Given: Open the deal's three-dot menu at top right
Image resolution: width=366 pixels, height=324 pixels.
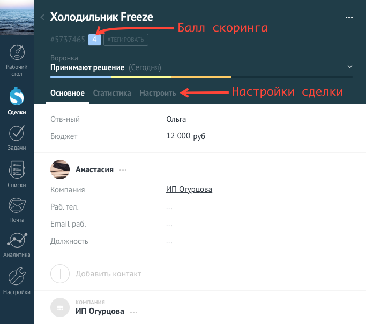Looking at the screenshot, I should coord(349,17).
